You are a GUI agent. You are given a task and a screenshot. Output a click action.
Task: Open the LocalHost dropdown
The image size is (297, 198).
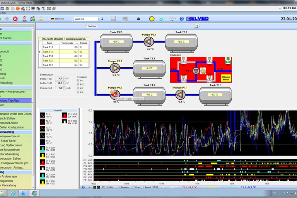(x=99, y=19)
